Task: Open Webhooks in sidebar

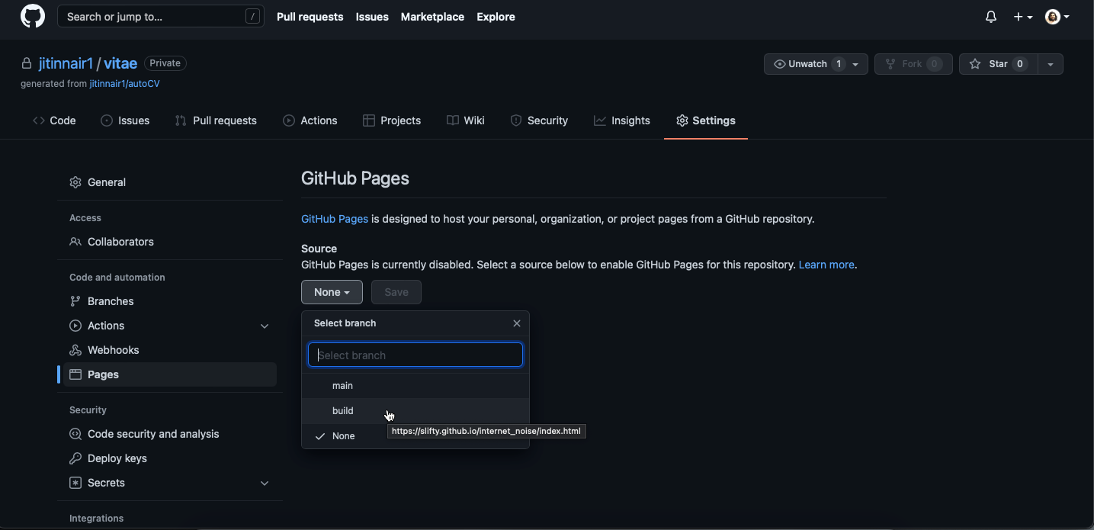Action: tap(170, 350)
